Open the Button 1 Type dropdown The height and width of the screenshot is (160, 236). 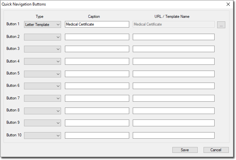[42, 25]
